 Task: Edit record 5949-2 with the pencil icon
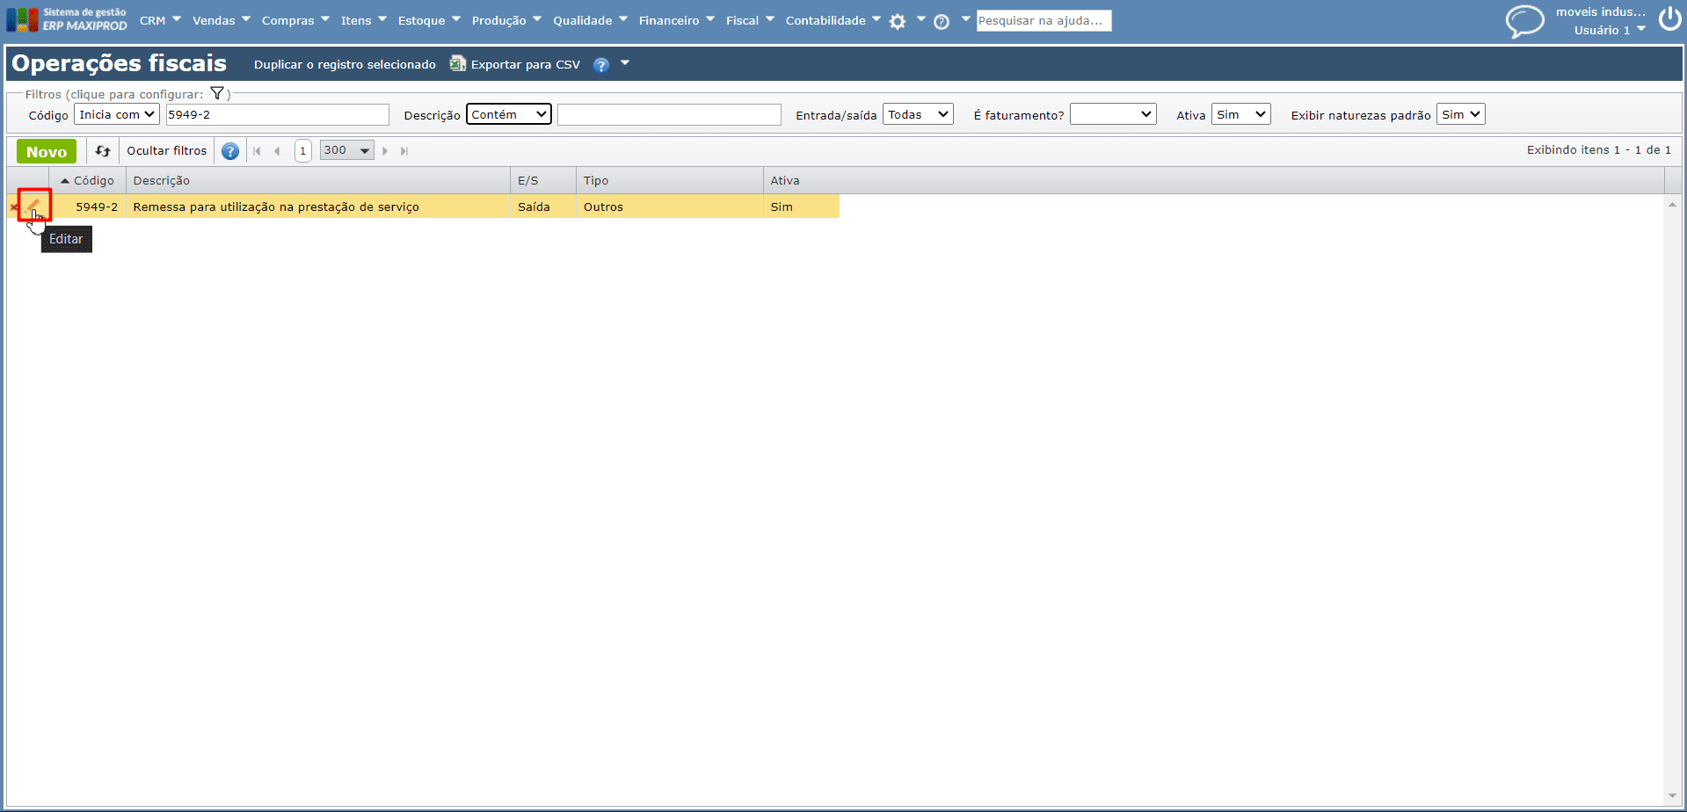33,206
